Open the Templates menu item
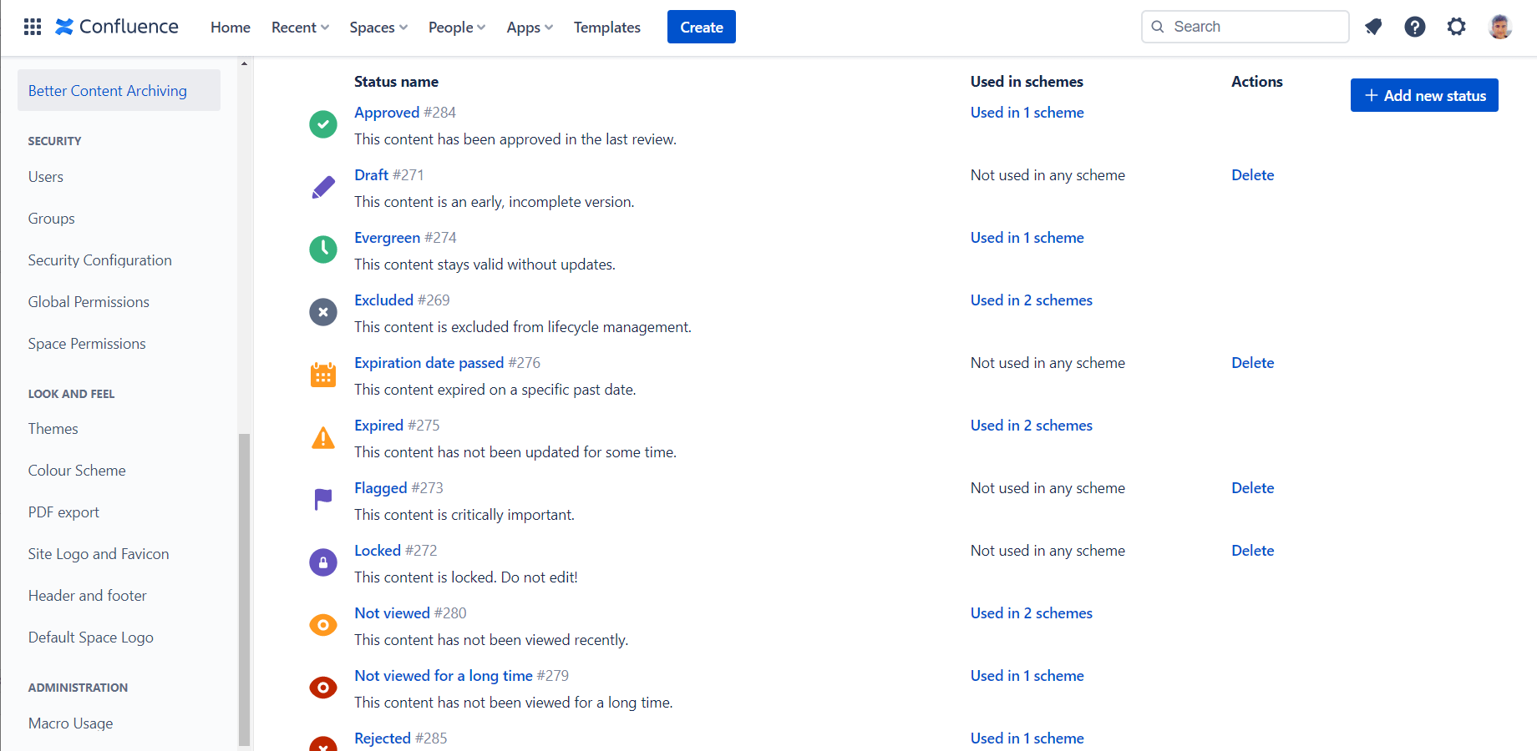Image resolution: width=1537 pixels, height=751 pixels. click(x=606, y=27)
